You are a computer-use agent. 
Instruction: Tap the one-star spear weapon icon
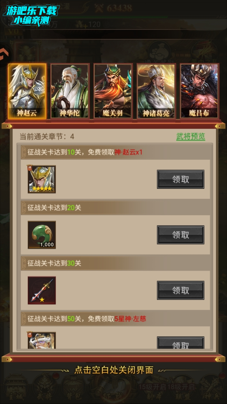click(42, 290)
